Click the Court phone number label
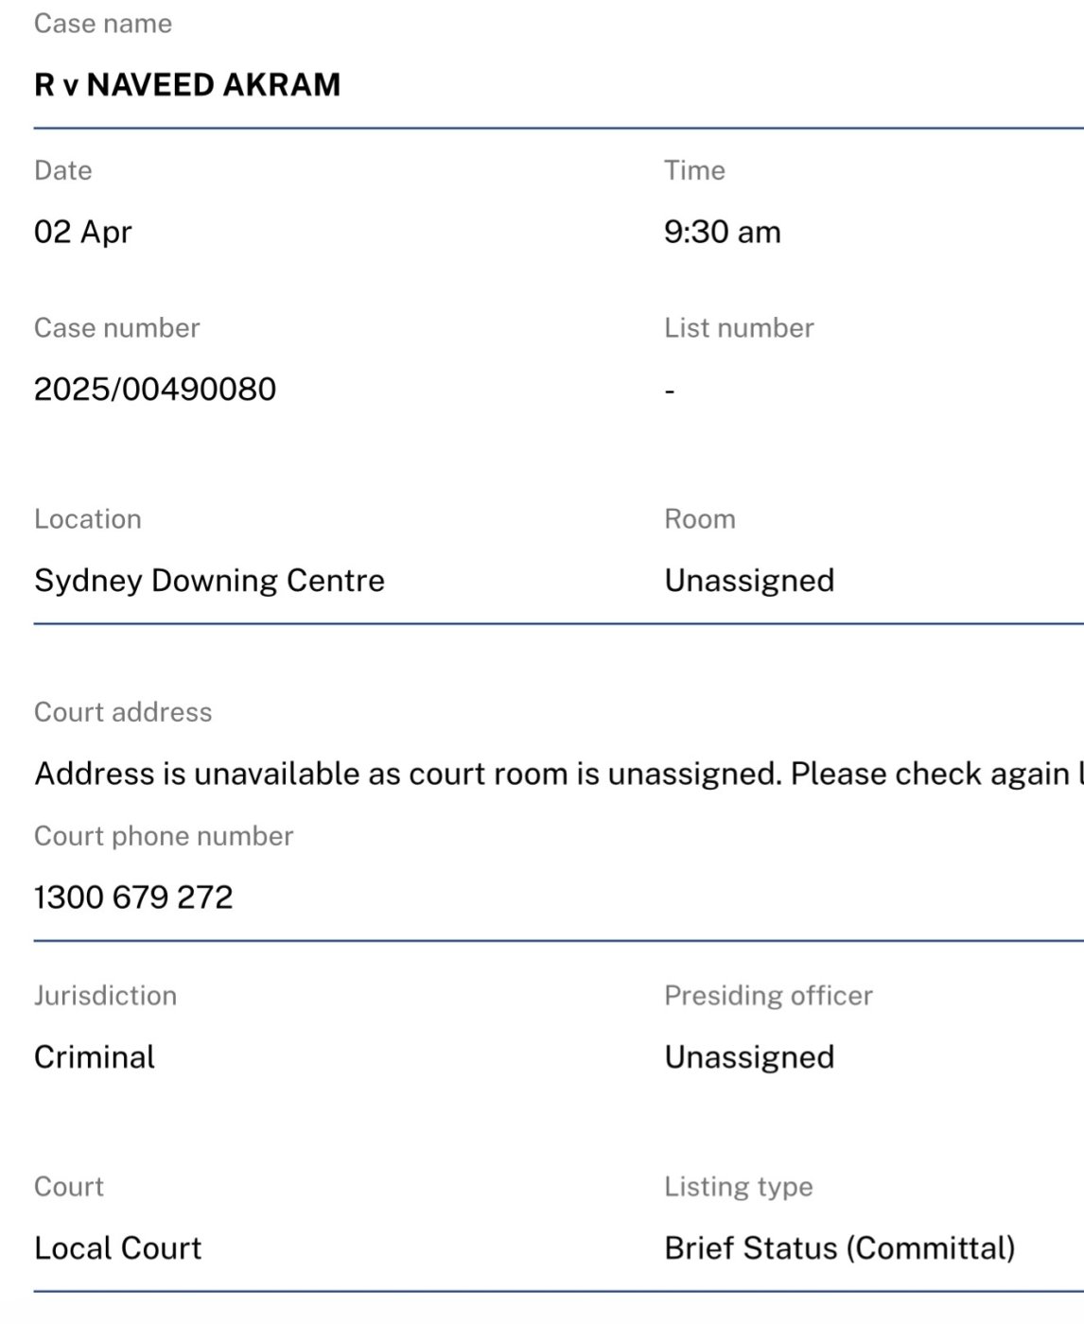Image resolution: width=1084 pixels, height=1324 pixels. [x=164, y=836]
